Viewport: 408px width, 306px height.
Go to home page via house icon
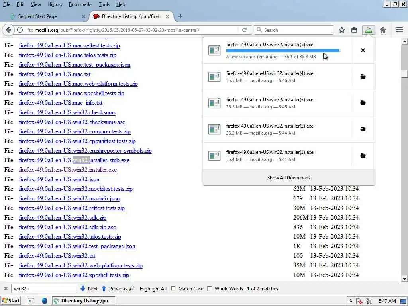point(383,30)
